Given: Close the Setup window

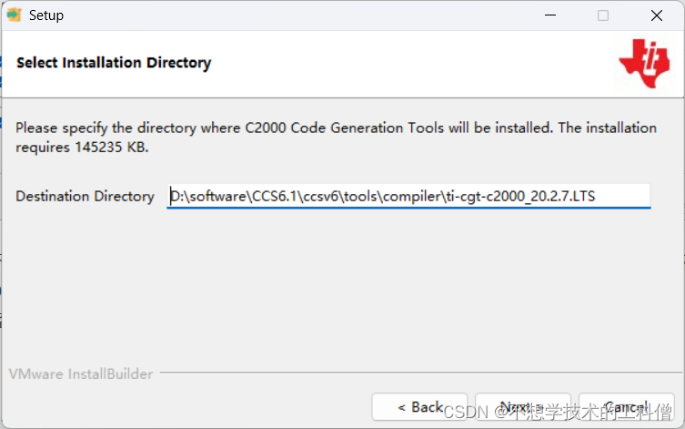Looking at the screenshot, I should [656, 15].
